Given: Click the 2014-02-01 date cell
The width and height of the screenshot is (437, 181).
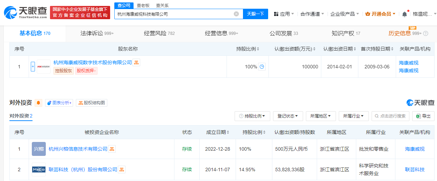Looking at the screenshot, I should pyautogui.click(x=339, y=67).
